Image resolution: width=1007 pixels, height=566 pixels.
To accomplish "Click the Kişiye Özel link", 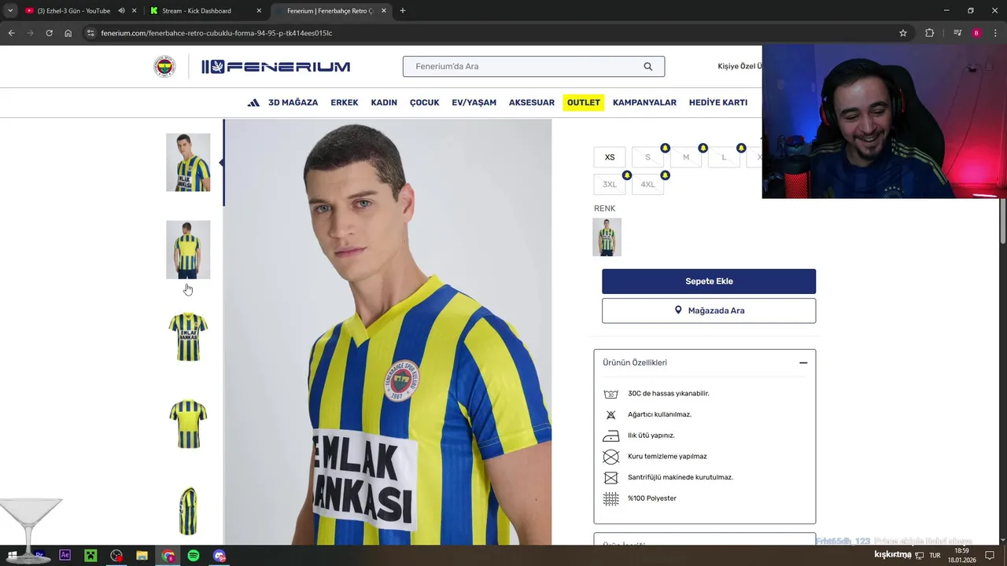I will pos(740,67).
